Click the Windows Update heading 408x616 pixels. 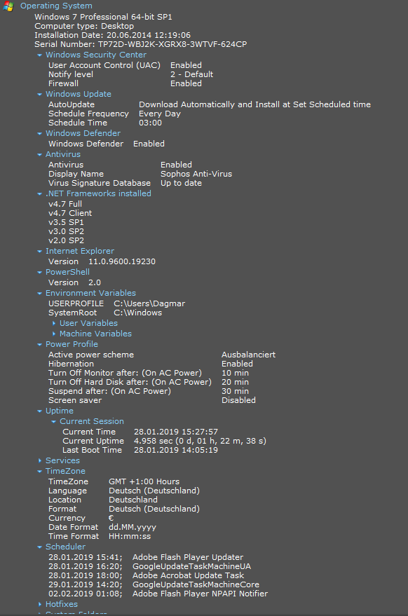[x=79, y=94]
